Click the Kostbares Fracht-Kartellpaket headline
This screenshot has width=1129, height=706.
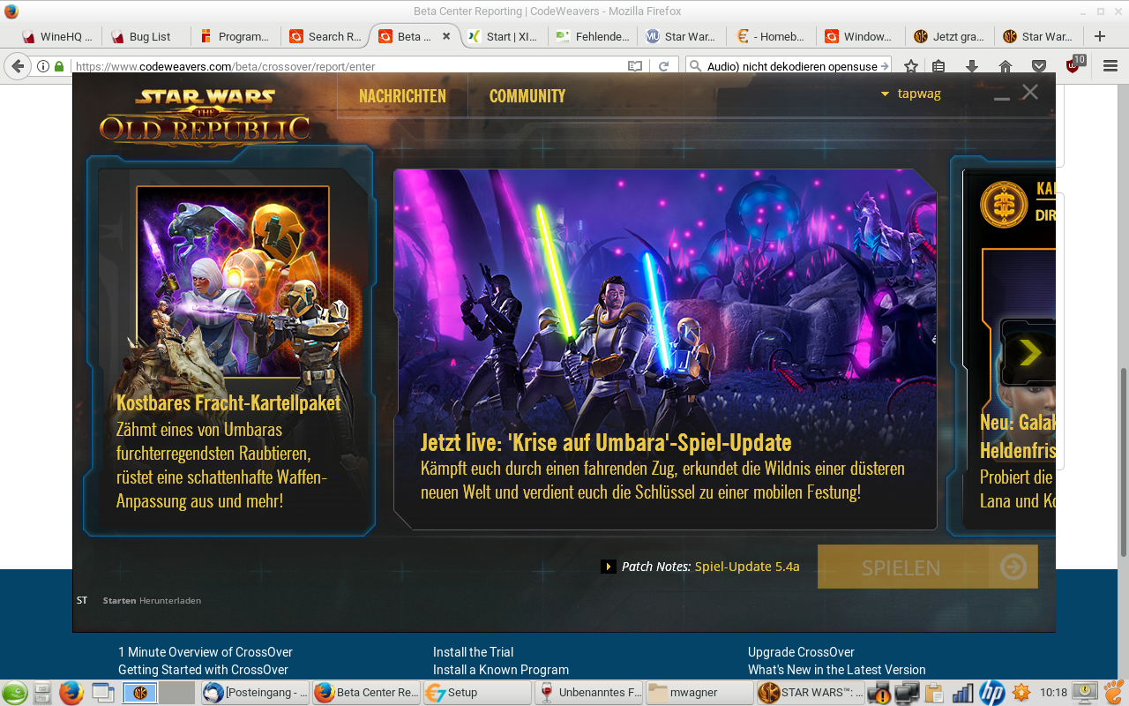[228, 402]
